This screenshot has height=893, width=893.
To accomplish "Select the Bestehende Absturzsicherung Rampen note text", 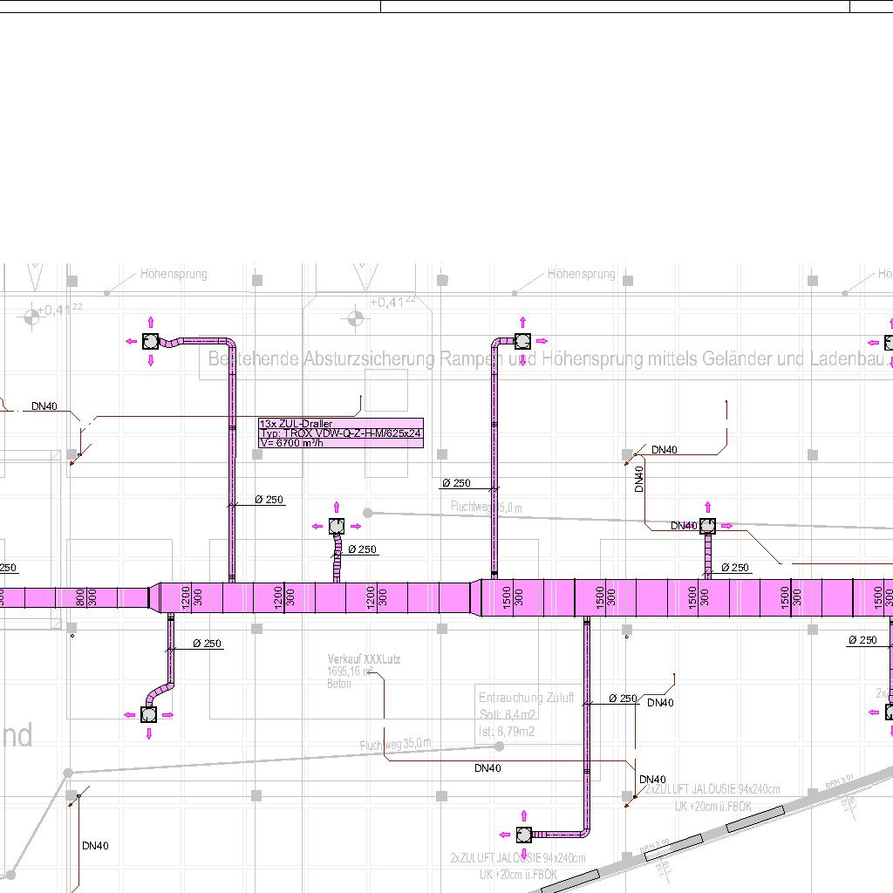I will pyautogui.click(x=548, y=358).
